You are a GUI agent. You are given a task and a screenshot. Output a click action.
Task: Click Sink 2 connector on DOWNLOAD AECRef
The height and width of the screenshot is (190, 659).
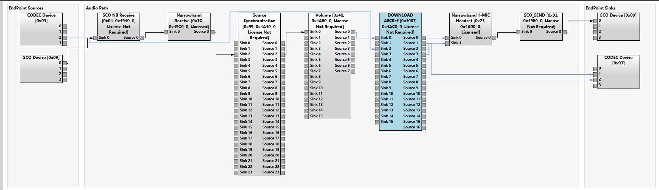tap(377, 49)
